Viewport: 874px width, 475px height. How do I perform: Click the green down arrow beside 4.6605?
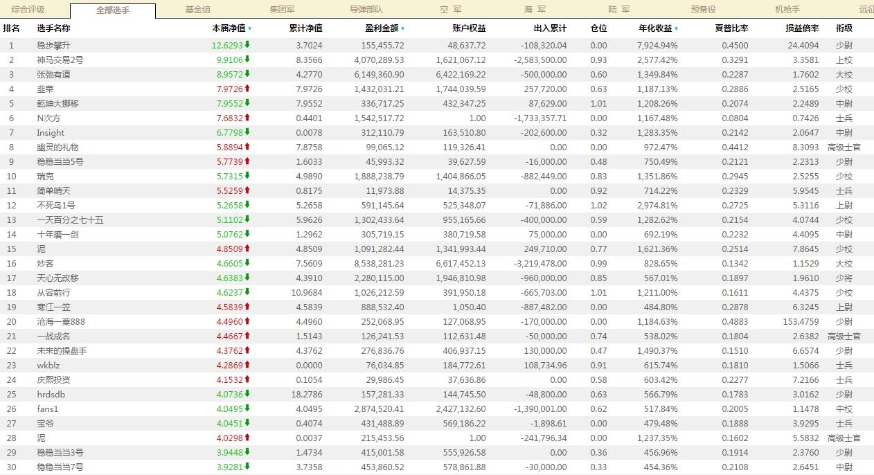[x=247, y=263]
